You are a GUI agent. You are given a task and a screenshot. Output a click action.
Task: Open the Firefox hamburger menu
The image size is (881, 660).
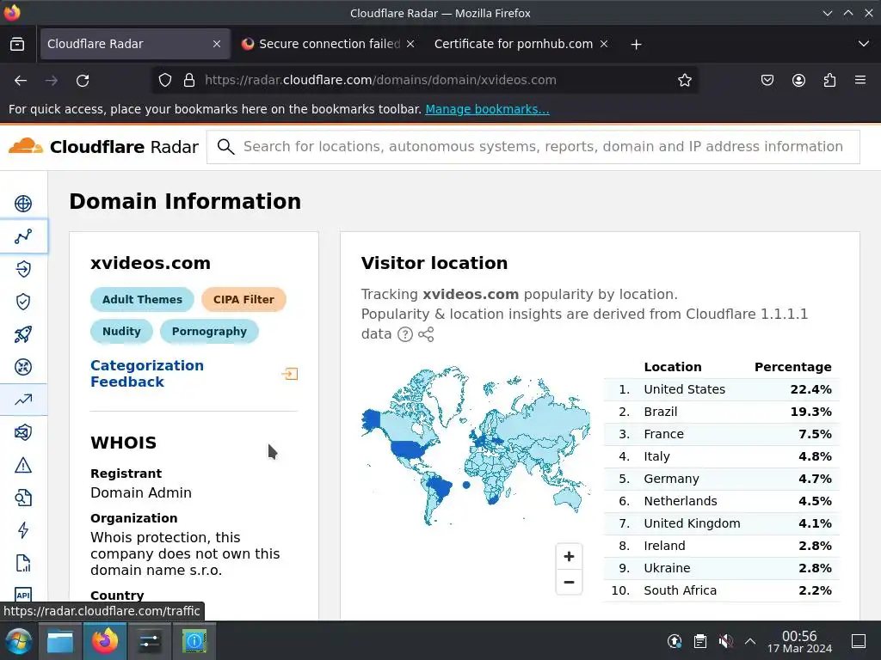point(860,80)
